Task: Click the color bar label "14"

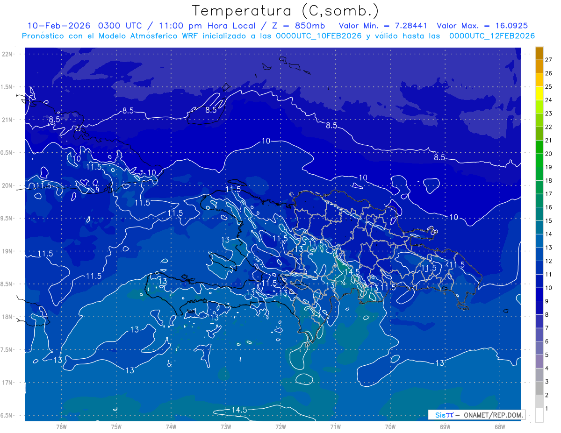Action: click(548, 234)
